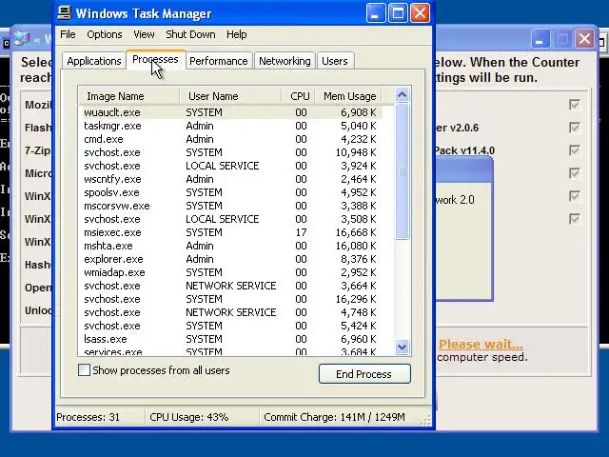The image size is (609, 457).
Task: Open the View menu
Action: pos(144,34)
